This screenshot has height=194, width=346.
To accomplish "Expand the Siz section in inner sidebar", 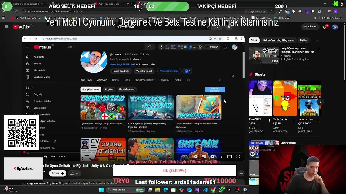I will tap(29, 88).
